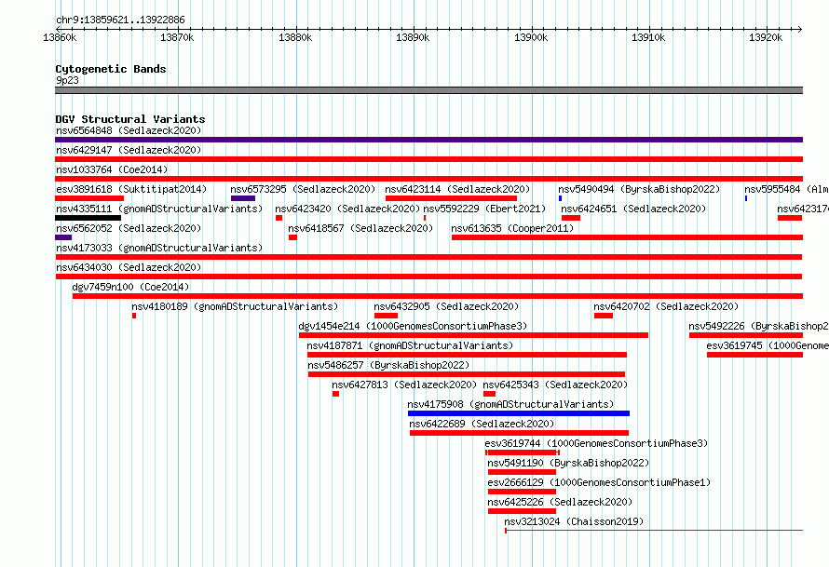Select the nsv6429147 (Sedlazeck2020) red bar

(428, 159)
